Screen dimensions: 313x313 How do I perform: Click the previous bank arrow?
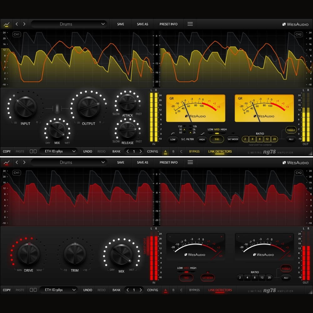tap(128, 151)
